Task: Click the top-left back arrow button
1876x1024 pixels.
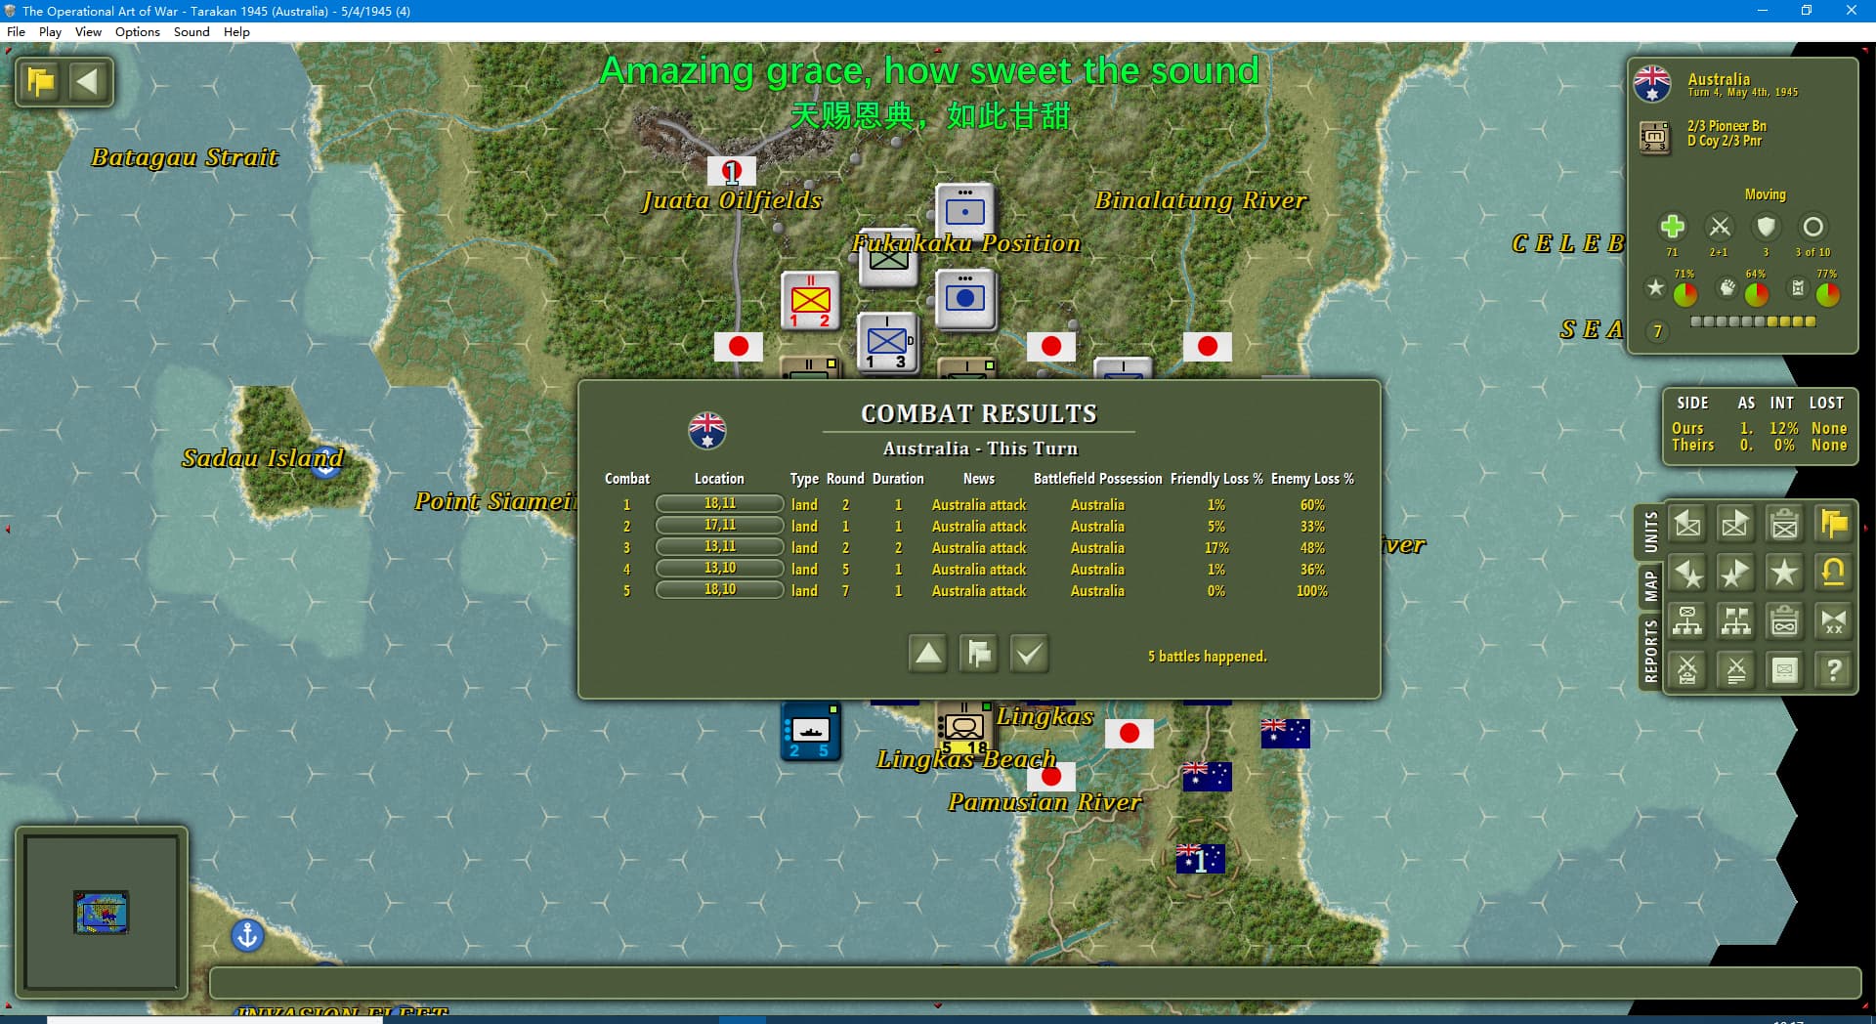Action: click(x=88, y=81)
